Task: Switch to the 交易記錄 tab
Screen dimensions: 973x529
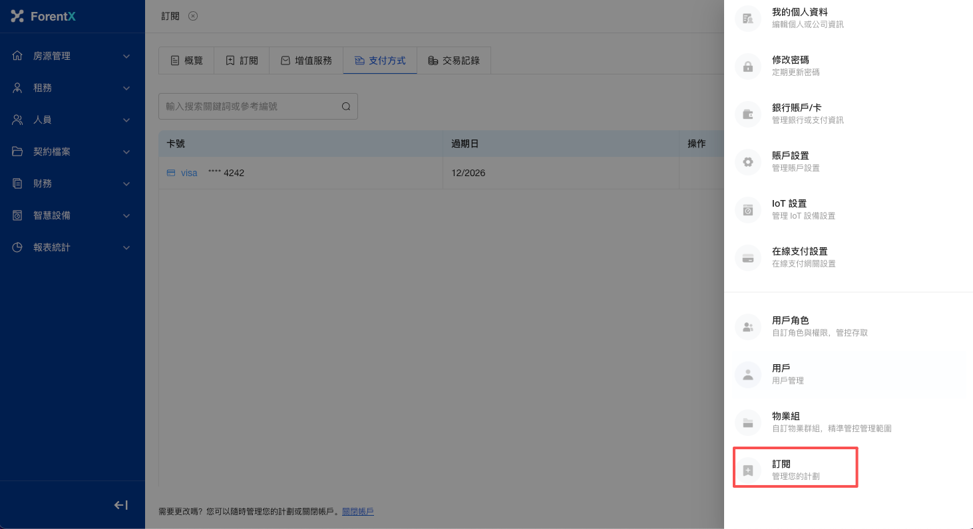Action: click(453, 60)
